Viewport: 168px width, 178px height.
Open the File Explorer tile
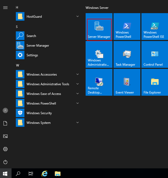(155, 82)
